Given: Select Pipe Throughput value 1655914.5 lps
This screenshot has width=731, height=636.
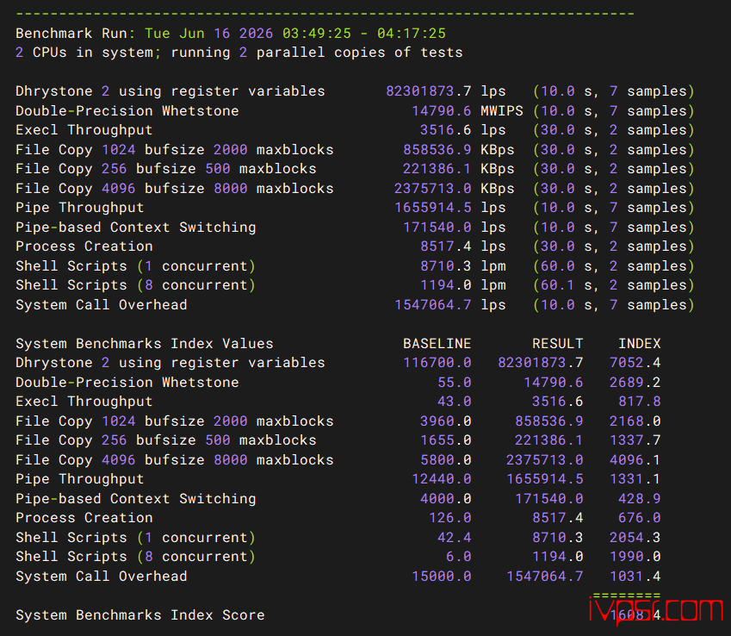Looking at the screenshot, I should coord(450,207).
